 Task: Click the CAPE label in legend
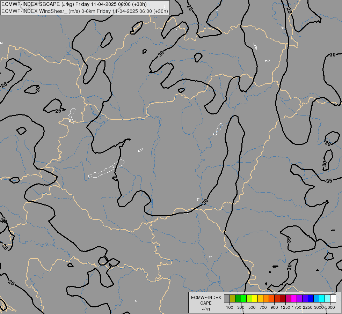coord(206,303)
